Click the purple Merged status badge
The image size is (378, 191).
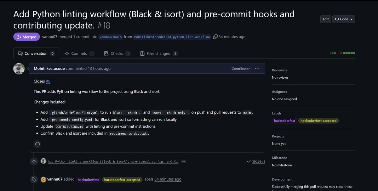[26, 37]
